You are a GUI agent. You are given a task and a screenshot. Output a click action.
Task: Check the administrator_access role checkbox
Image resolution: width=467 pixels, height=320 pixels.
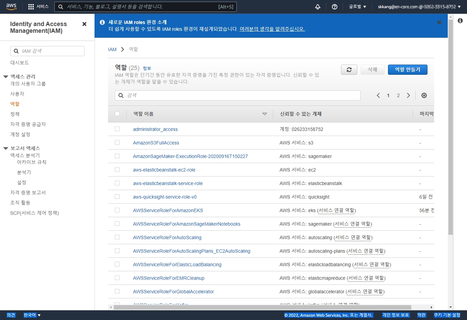pyautogui.click(x=117, y=129)
